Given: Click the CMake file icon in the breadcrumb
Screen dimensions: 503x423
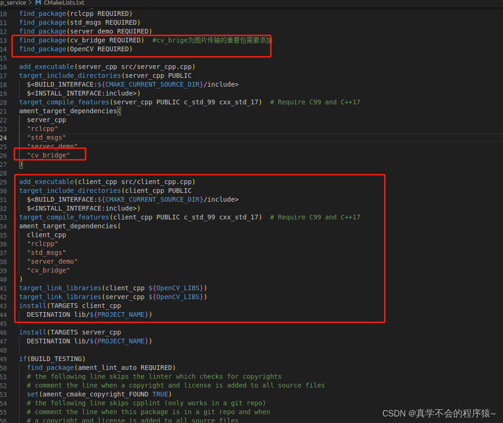Looking at the screenshot, I should [x=38, y=3].
